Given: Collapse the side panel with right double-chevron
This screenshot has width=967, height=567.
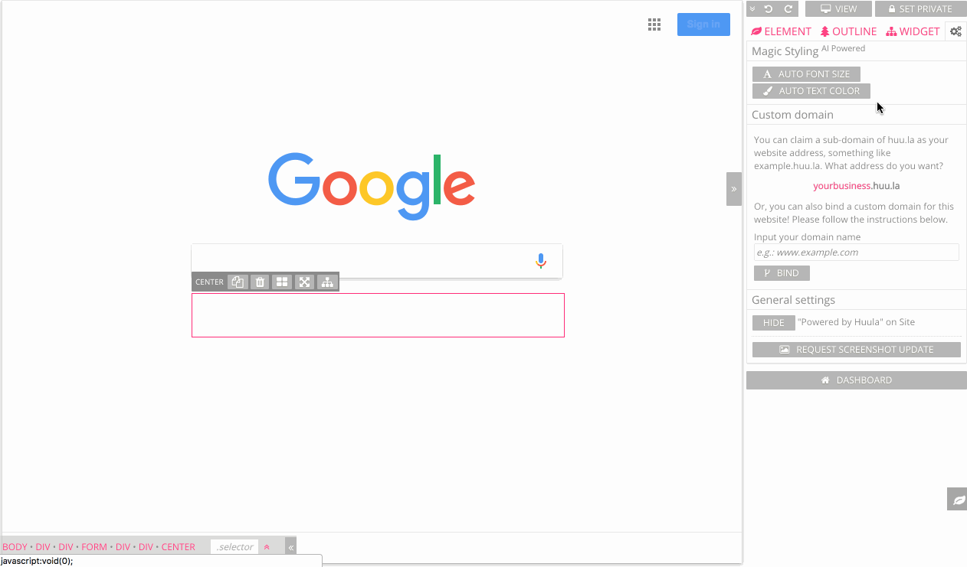Looking at the screenshot, I should pos(734,189).
